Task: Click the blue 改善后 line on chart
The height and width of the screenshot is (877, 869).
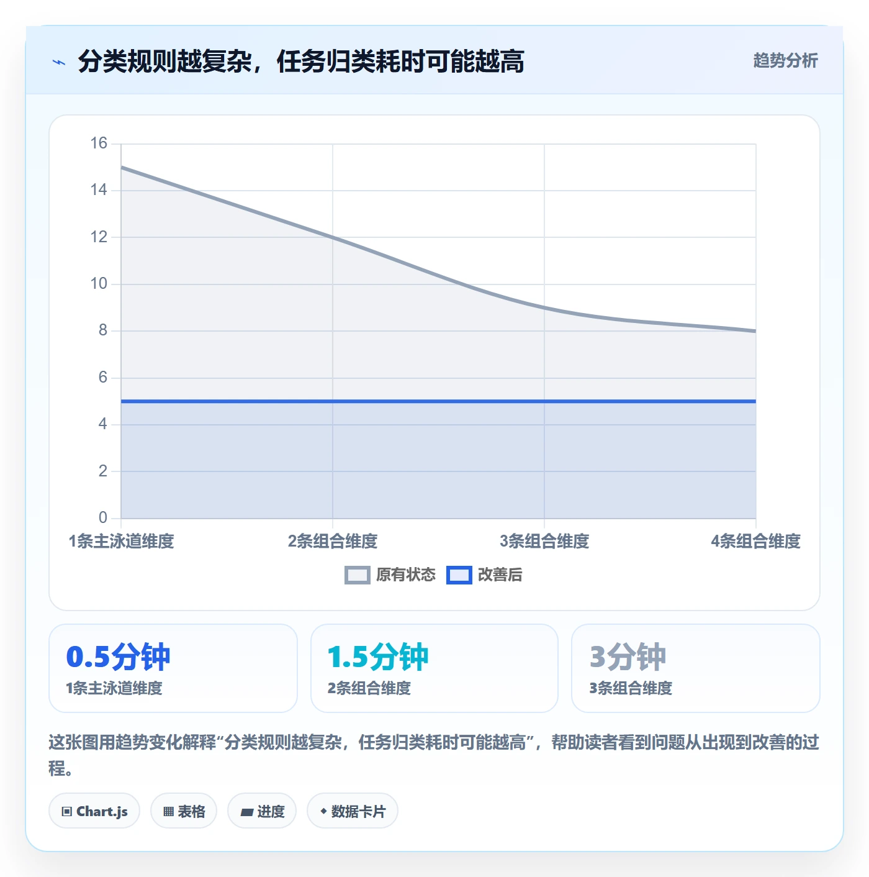Action: click(438, 401)
